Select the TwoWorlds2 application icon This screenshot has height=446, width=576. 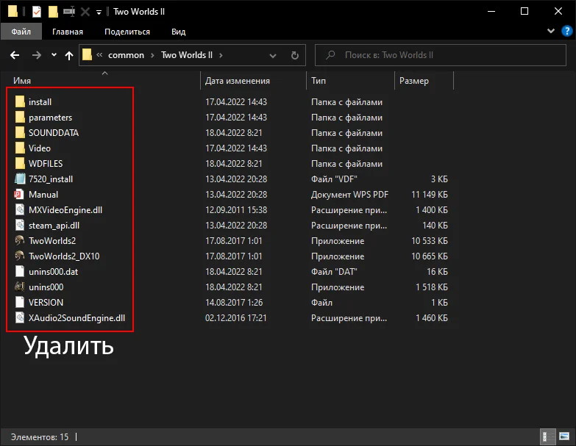tap(20, 240)
